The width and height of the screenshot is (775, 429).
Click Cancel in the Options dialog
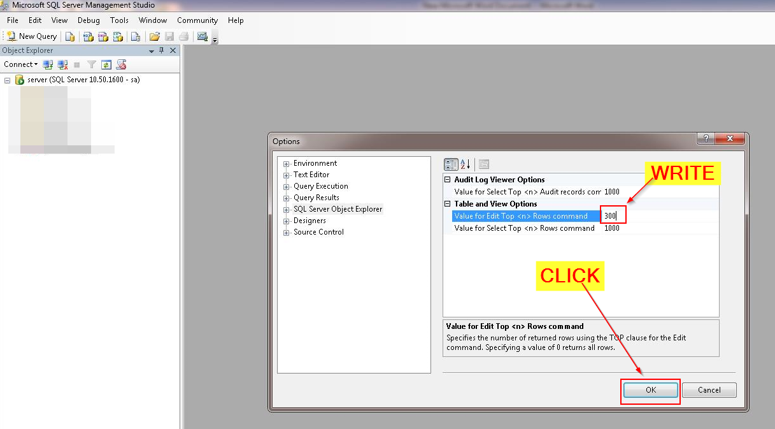[x=709, y=390]
